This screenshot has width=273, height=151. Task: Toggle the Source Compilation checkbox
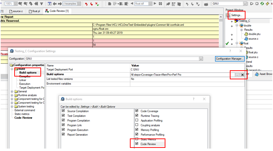63,111
